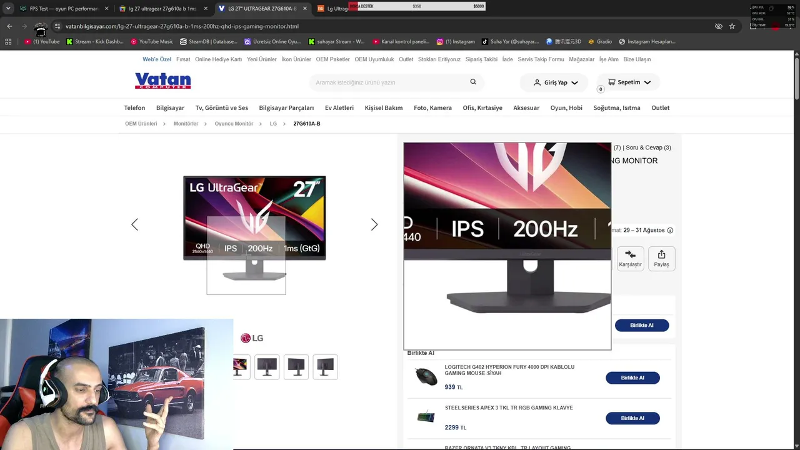The width and height of the screenshot is (800, 450).
Task: Open the Foto, Kamera menu
Action: 432,107
